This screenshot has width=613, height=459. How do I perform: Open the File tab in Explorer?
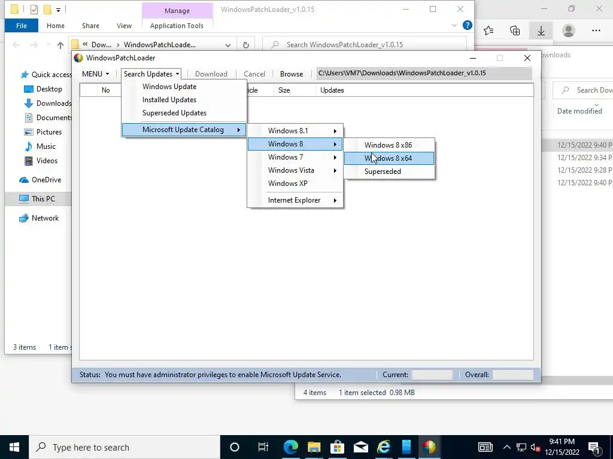(x=22, y=26)
